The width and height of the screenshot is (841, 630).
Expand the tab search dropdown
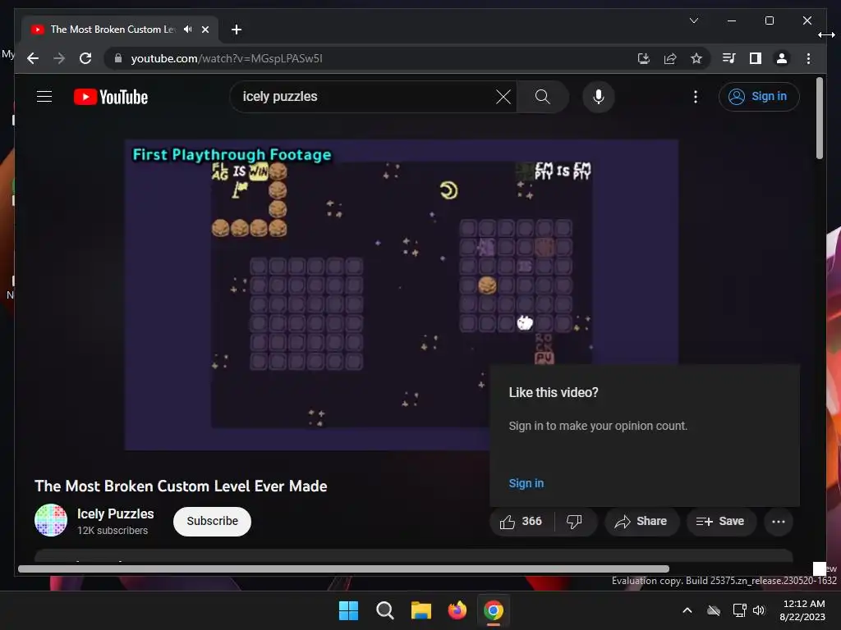[693, 21]
